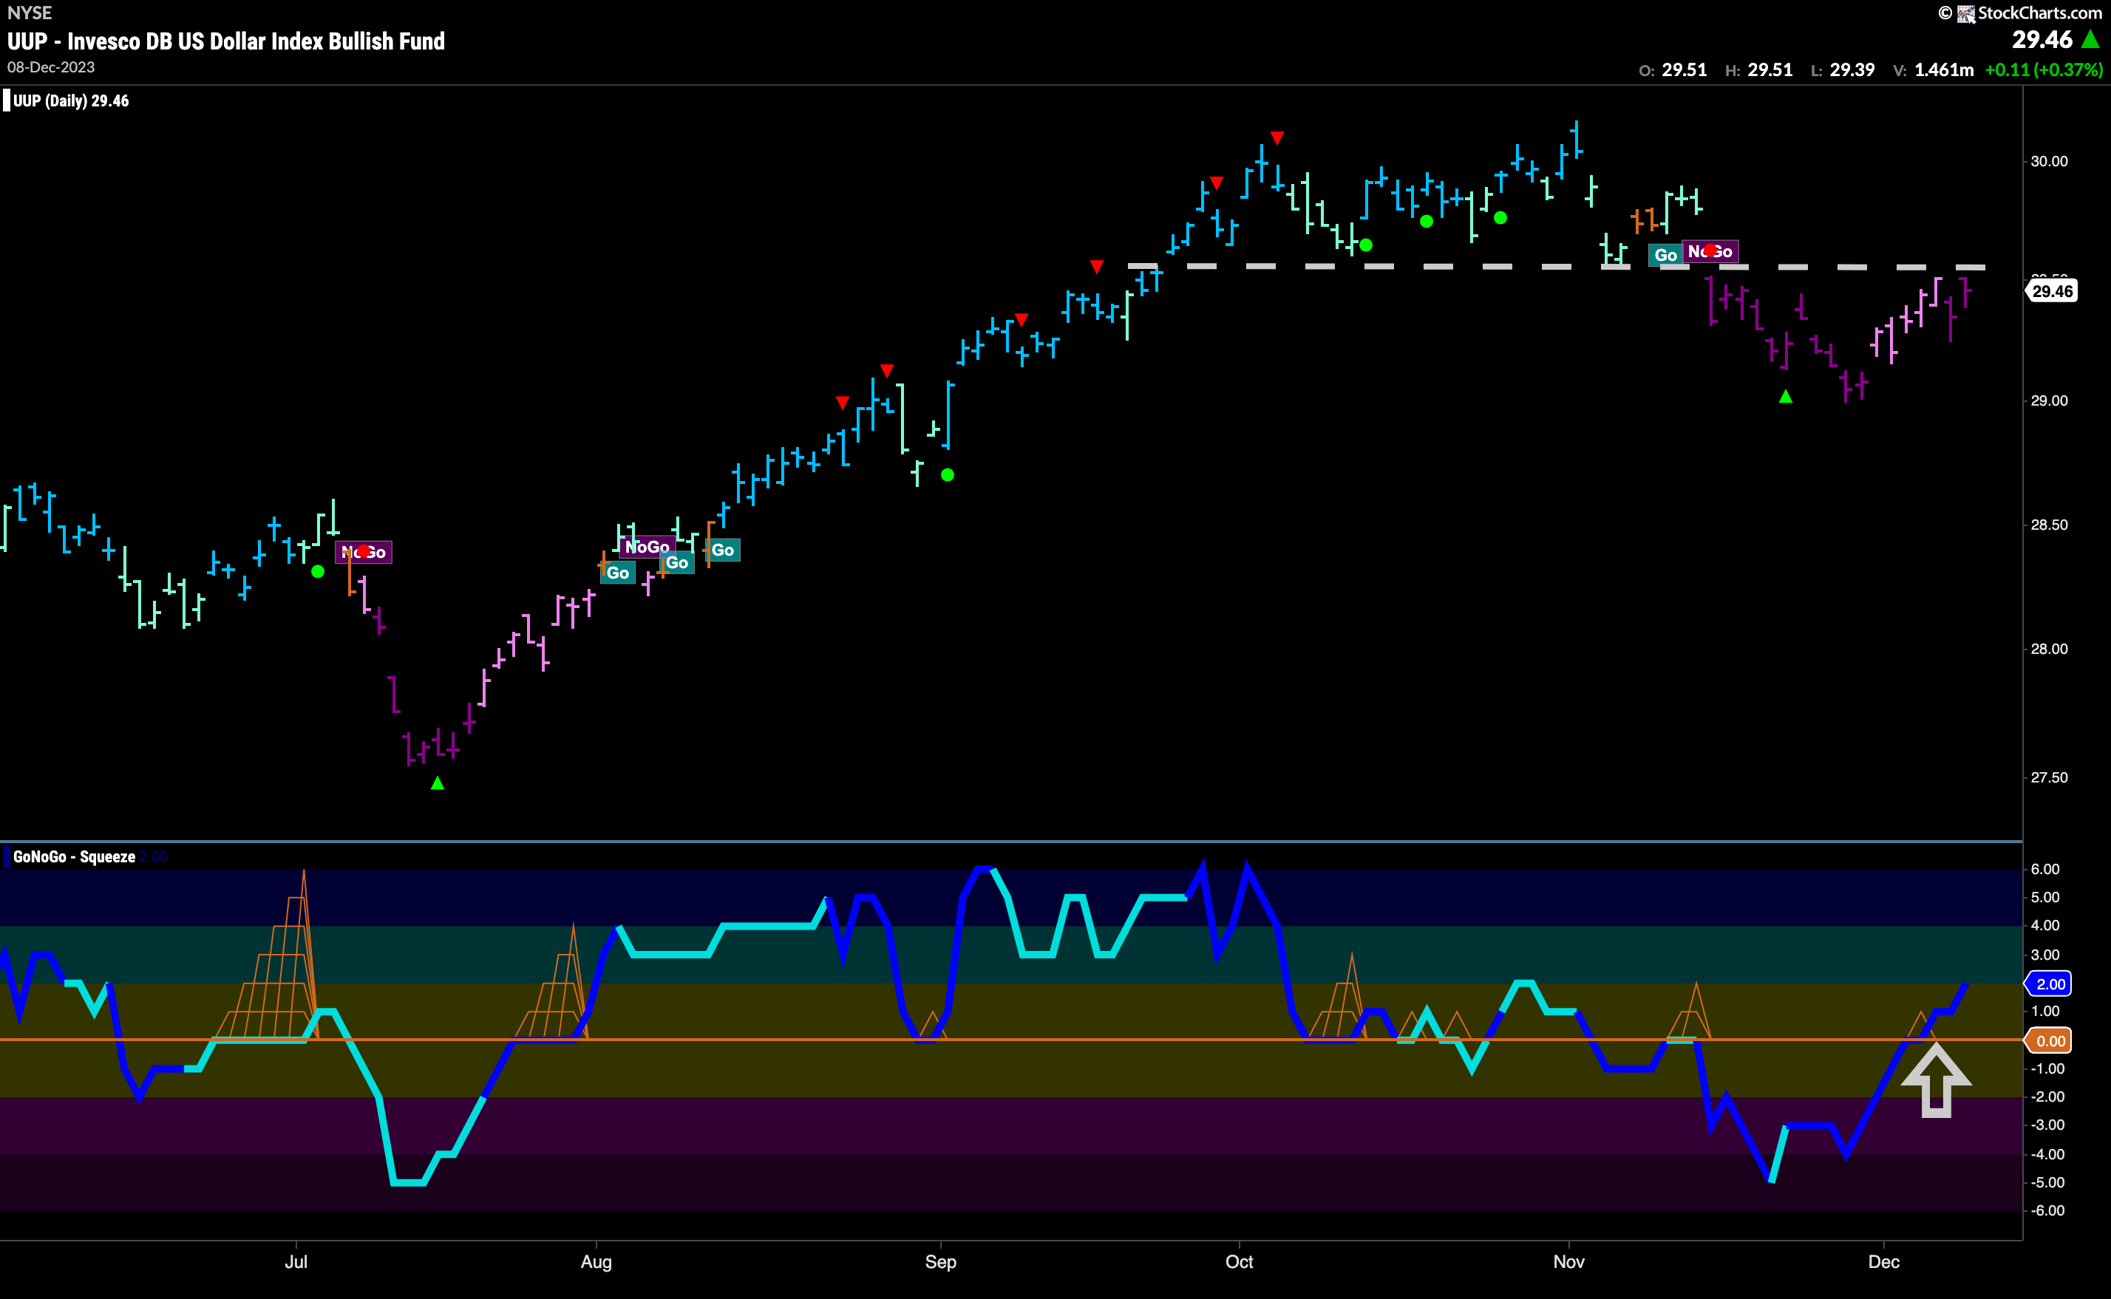Click the green triangle under the July low

[x=438, y=783]
